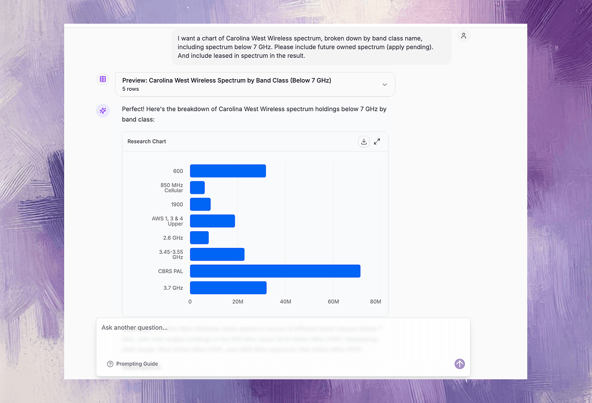Click the sparkle assistant icon
The width and height of the screenshot is (592, 403).
tap(103, 111)
